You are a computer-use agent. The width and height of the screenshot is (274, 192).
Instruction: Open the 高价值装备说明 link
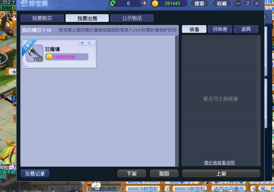219,163
